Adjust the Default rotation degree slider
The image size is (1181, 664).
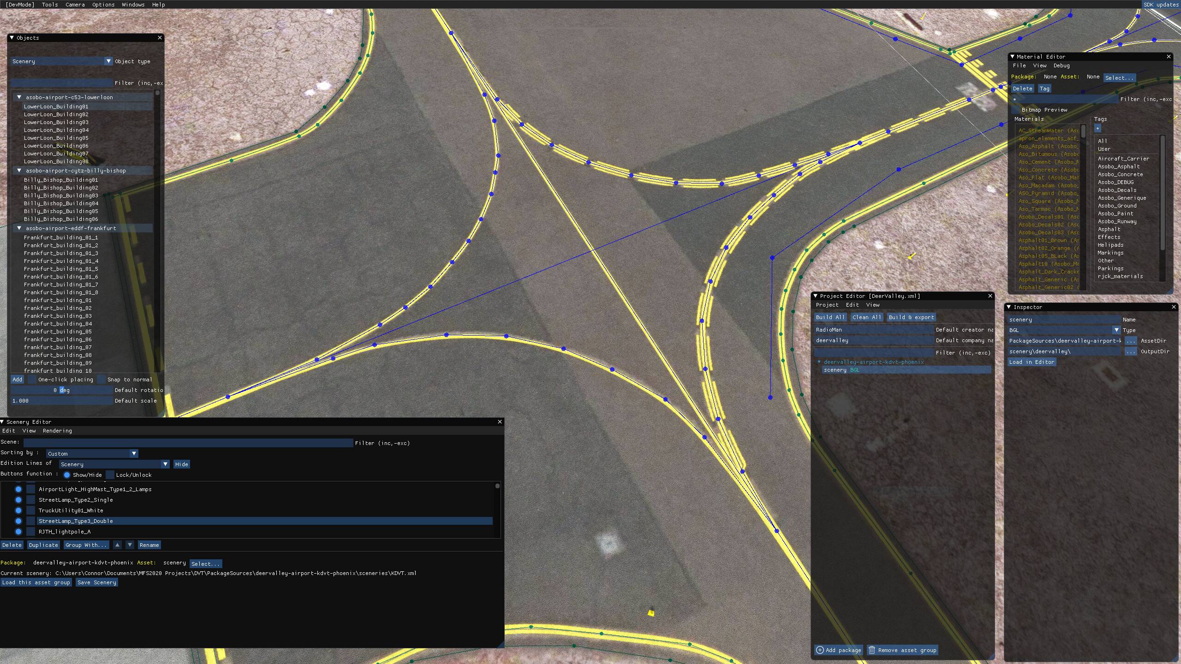click(x=61, y=390)
